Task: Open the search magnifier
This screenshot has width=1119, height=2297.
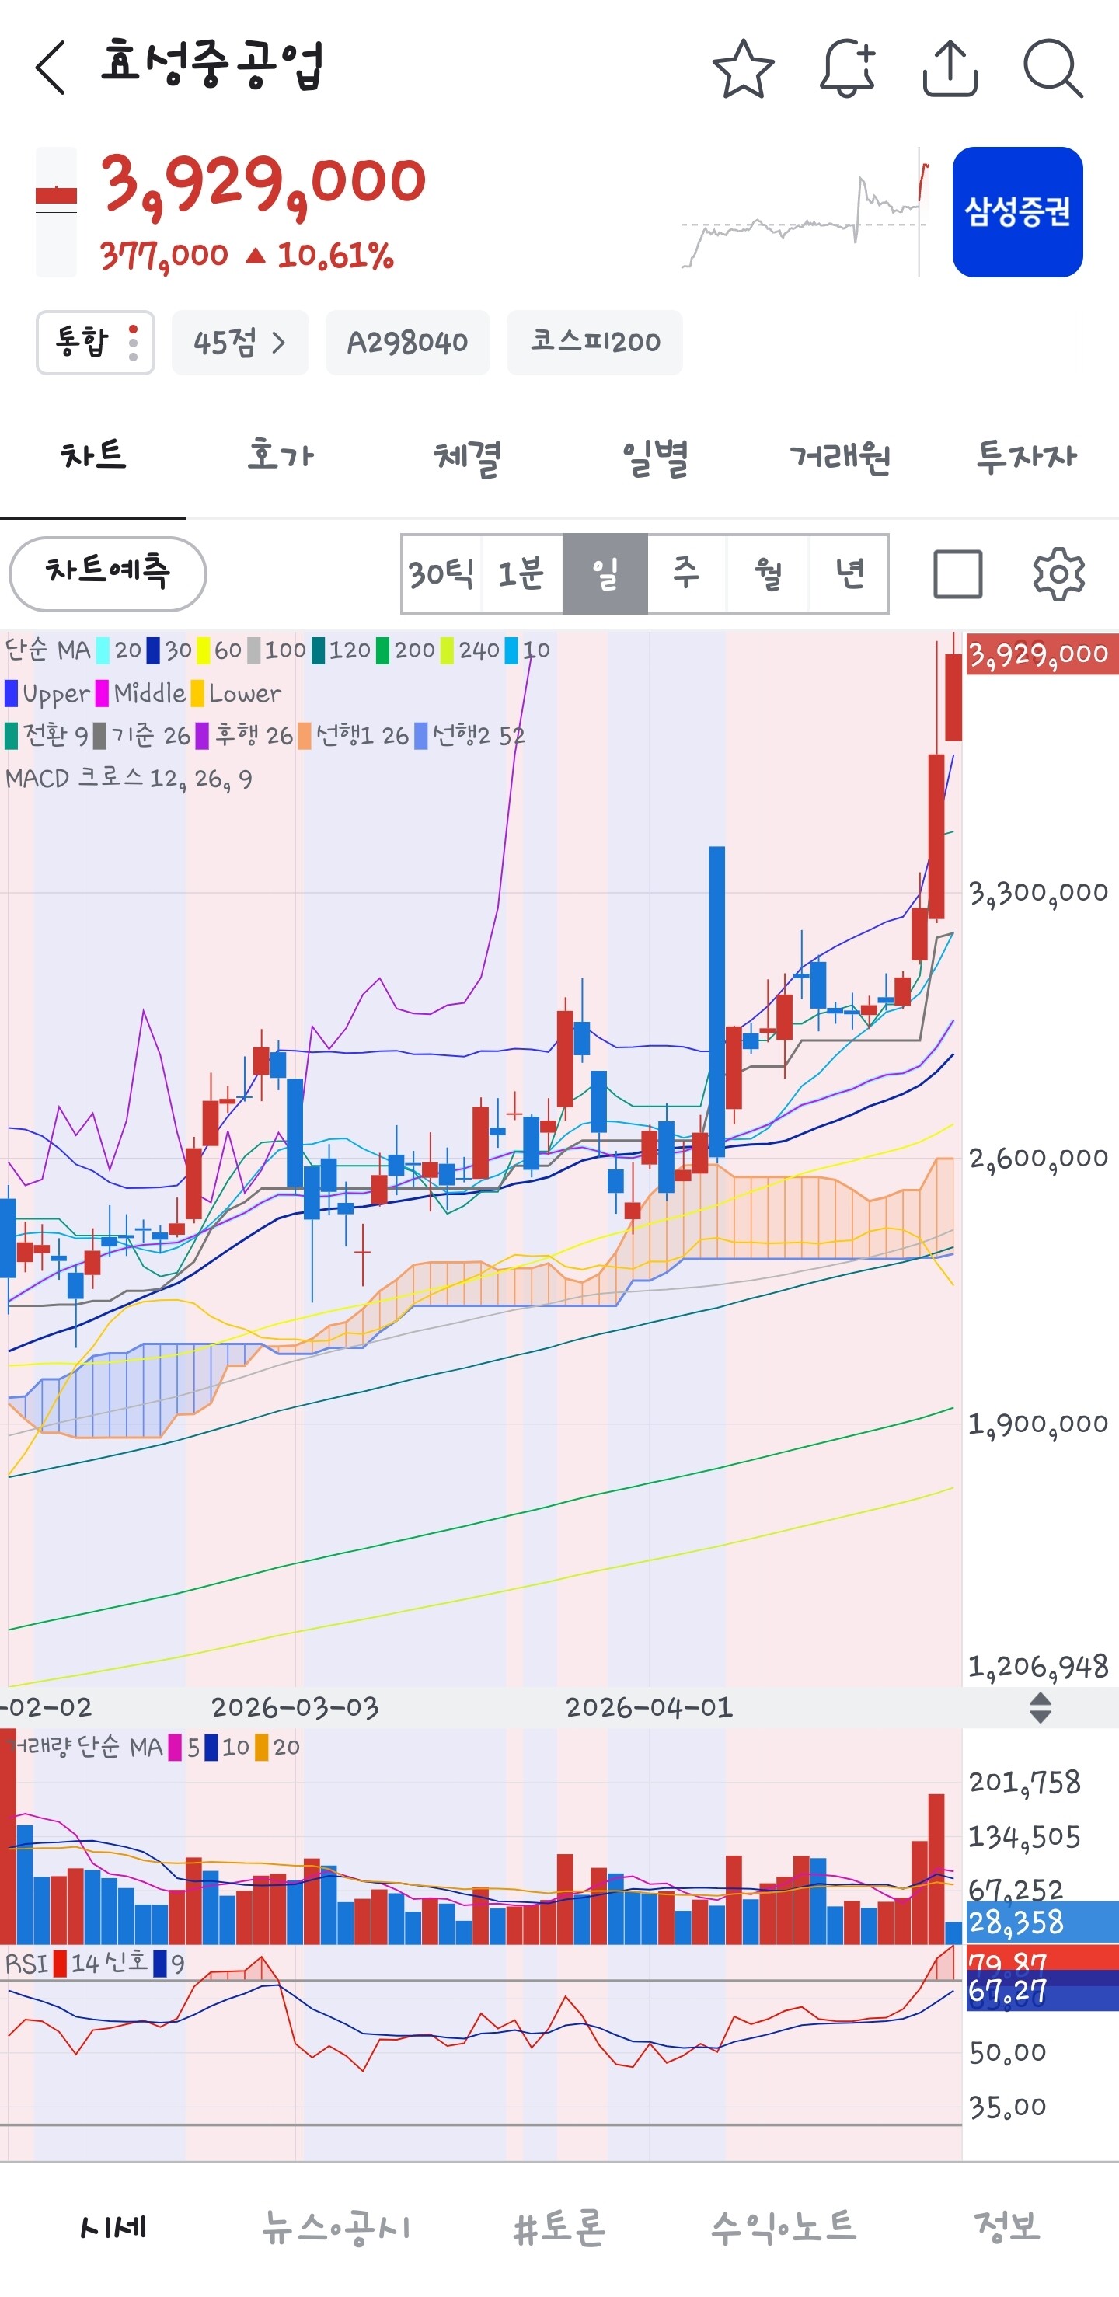Action: [1053, 68]
